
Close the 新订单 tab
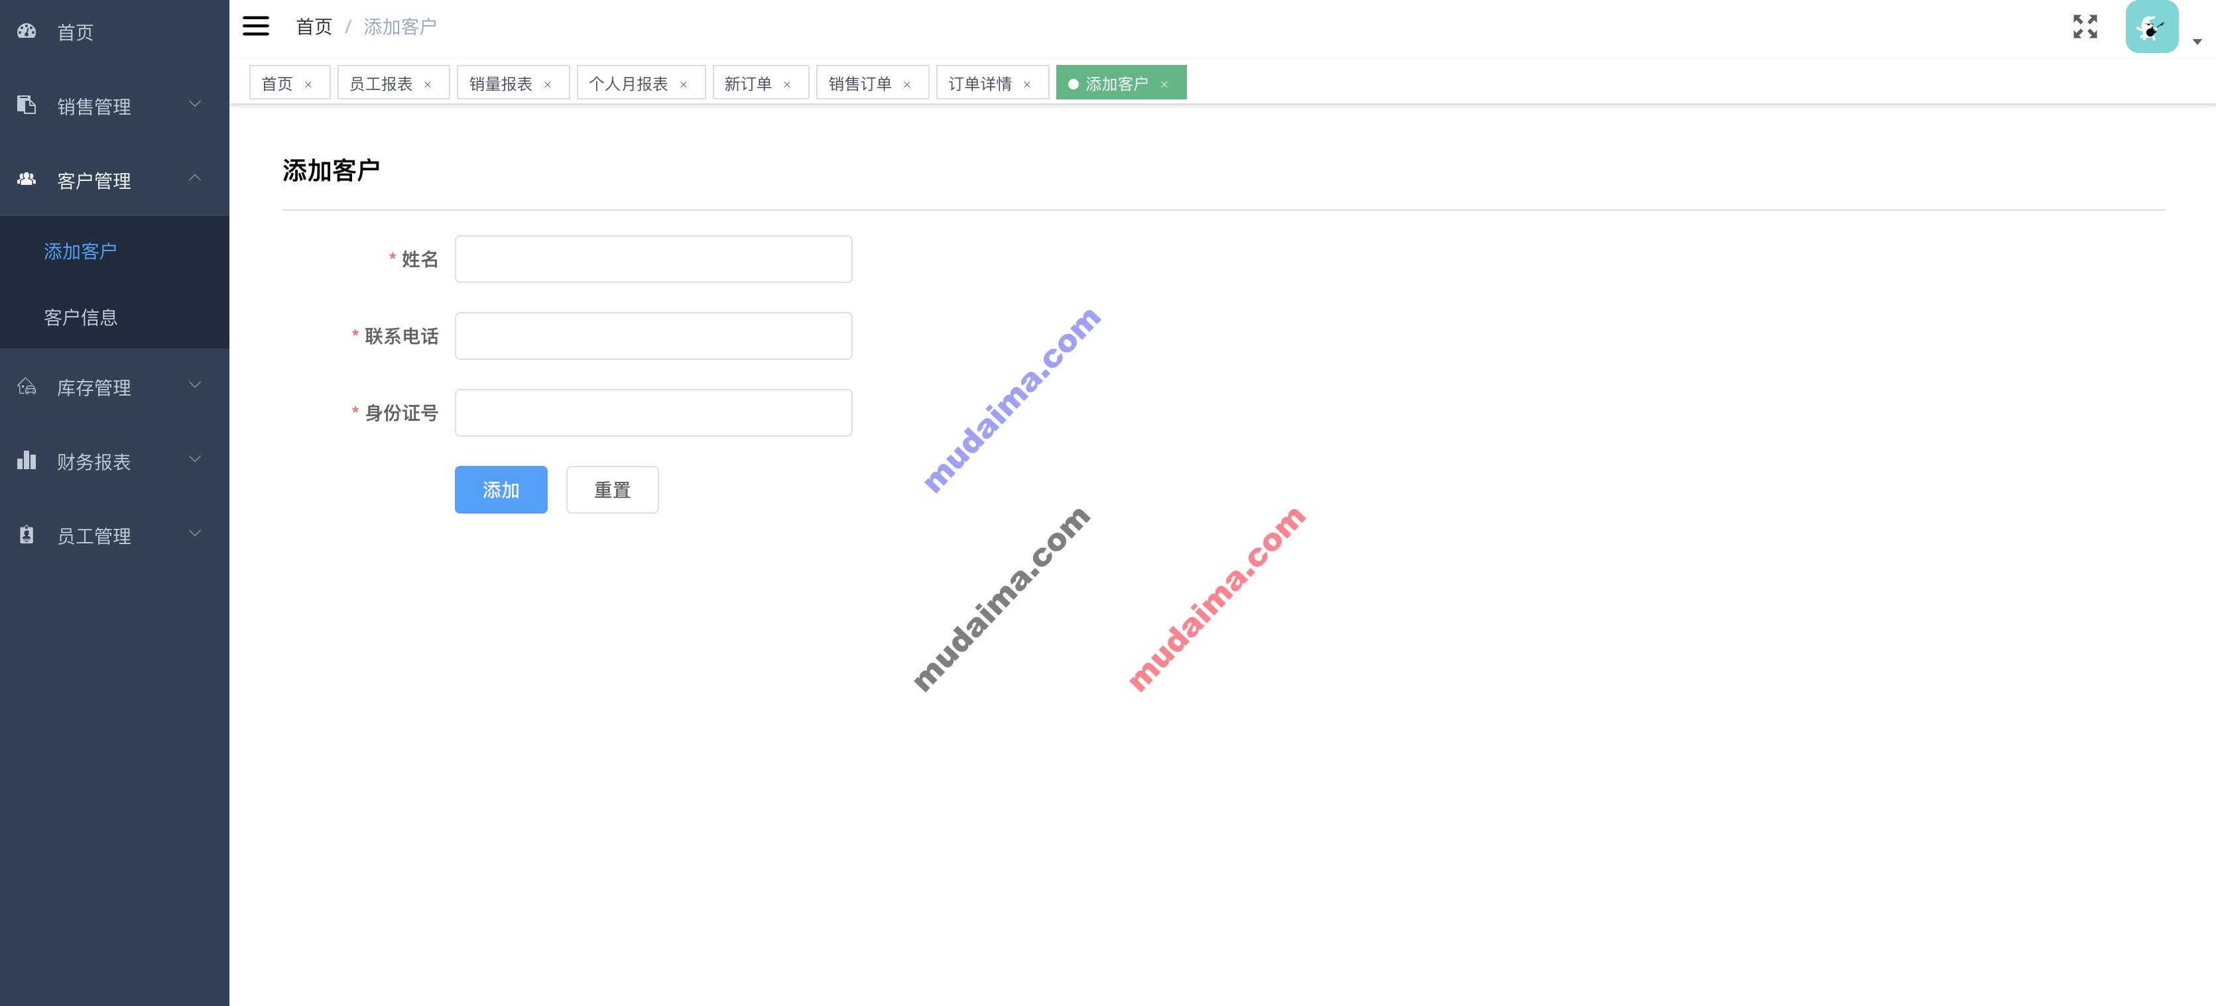[787, 84]
